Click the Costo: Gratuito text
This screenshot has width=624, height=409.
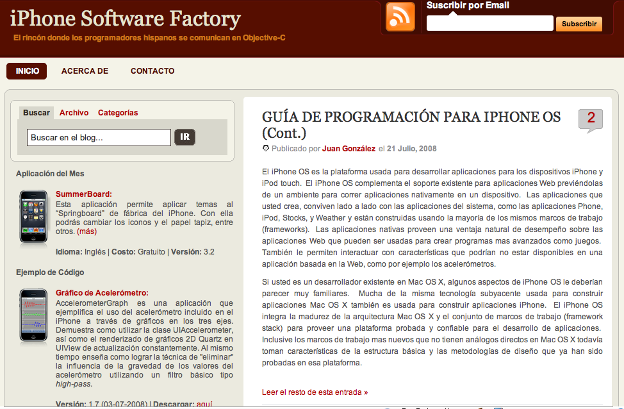click(138, 252)
